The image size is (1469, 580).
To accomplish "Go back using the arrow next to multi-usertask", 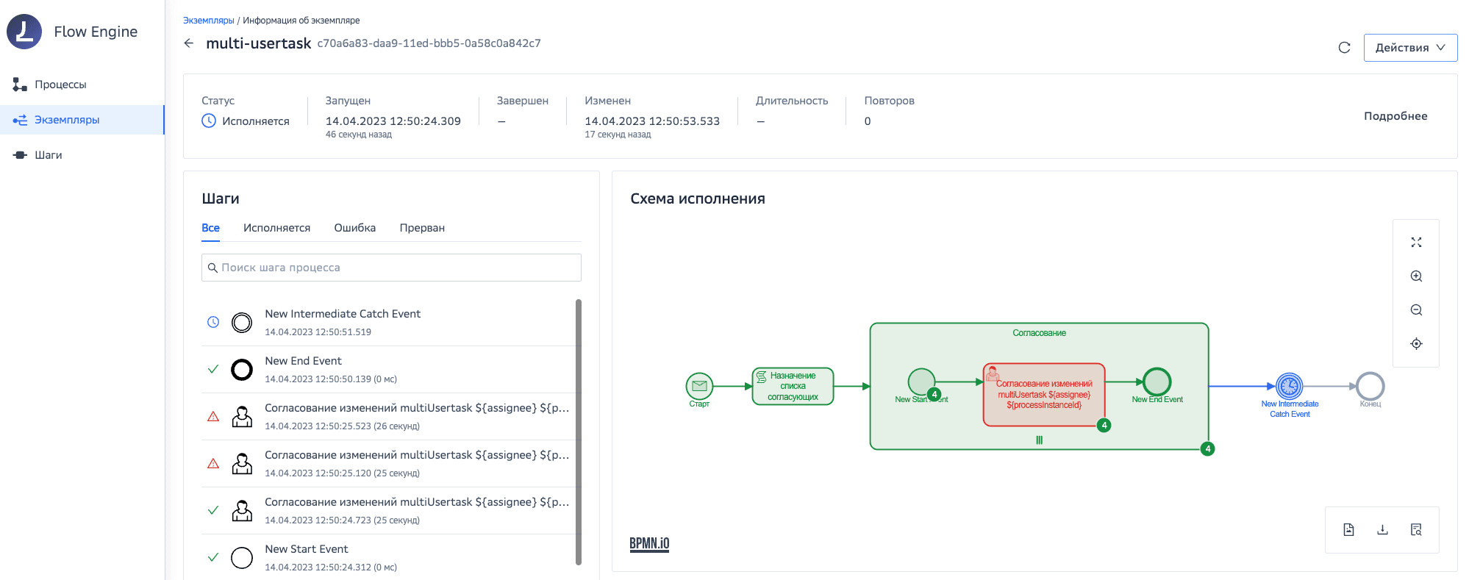I will [x=189, y=43].
